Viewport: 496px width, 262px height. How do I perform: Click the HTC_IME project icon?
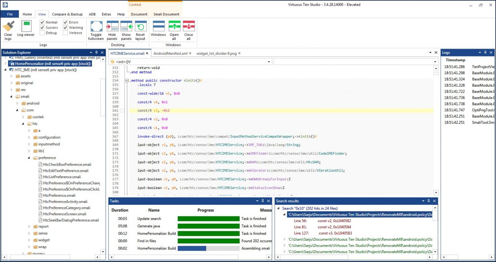pos(12,70)
